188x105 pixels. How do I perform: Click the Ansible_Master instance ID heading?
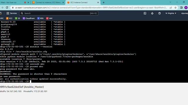[22, 87]
